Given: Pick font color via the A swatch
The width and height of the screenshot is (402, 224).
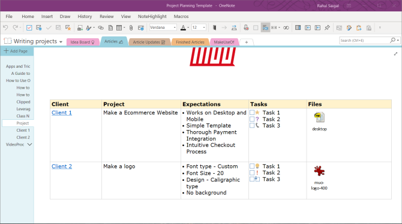Looking at the screenshot, I should tap(183, 28).
